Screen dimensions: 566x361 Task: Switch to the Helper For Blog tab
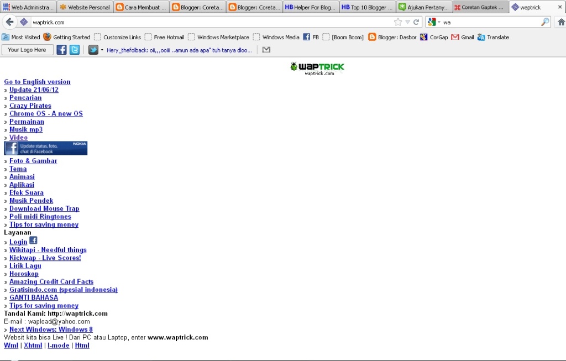[311, 7]
